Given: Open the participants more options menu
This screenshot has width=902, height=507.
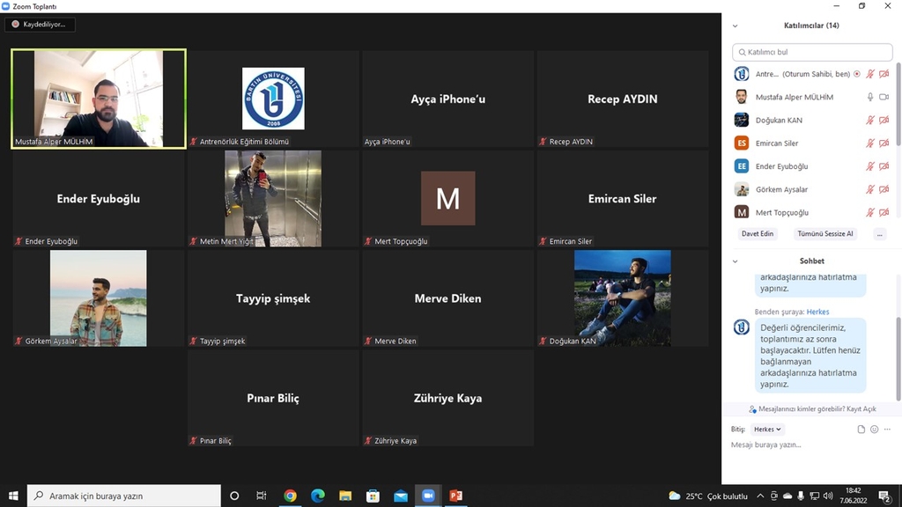Looking at the screenshot, I should coord(879,234).
